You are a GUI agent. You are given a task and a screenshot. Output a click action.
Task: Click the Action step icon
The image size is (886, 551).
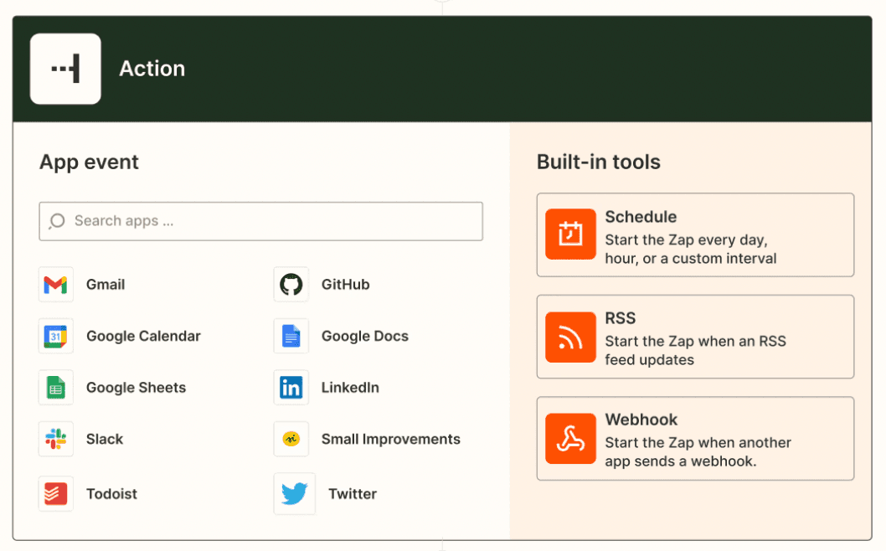tap(65, 69)
